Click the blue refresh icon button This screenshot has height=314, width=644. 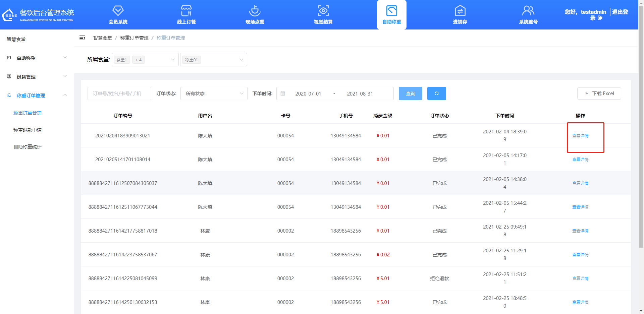point(436,93)
